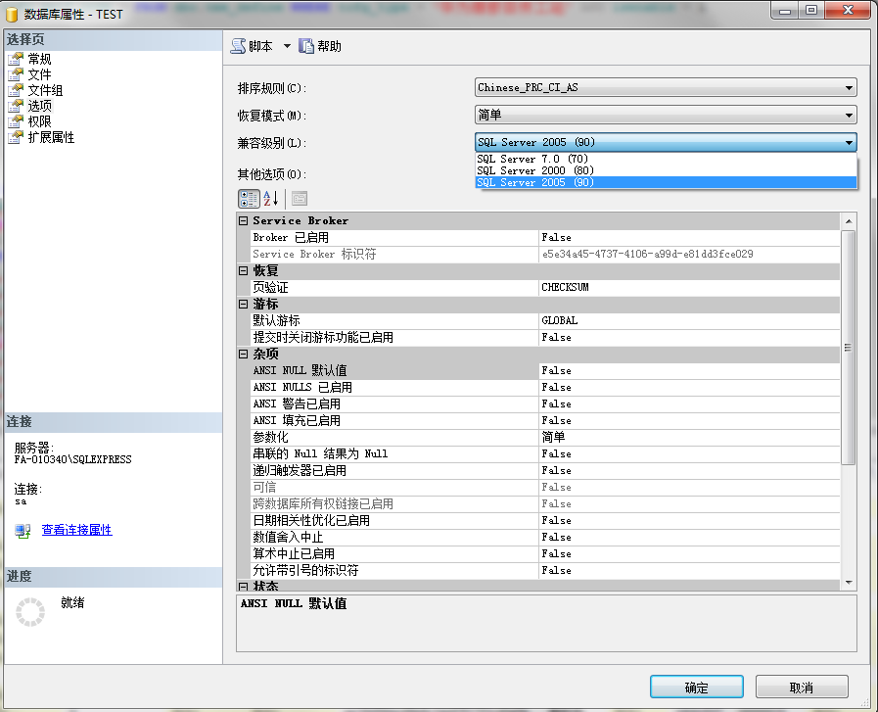878x712 pixels.
Task: Collapse the 游标 section
Action: pyautogui.click(x=243, y=305)
